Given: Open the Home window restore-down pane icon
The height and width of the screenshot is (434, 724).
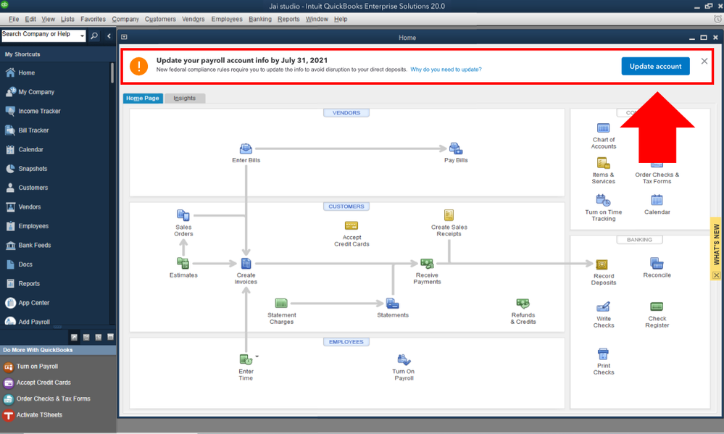Looking at the screenshot, I should tap(124, 37).
